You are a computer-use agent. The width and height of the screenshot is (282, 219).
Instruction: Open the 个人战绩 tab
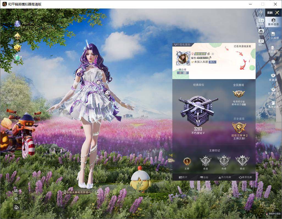pyautogui.click(x=273, y=36)
